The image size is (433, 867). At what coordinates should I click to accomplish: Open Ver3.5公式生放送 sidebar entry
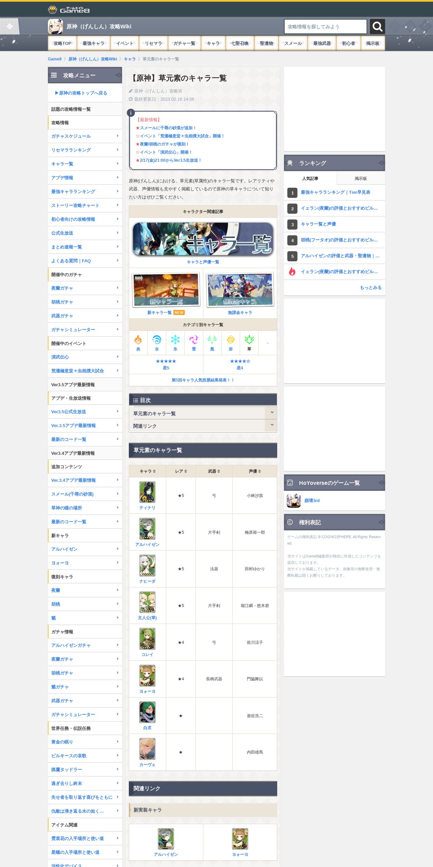tap(85, 412)
